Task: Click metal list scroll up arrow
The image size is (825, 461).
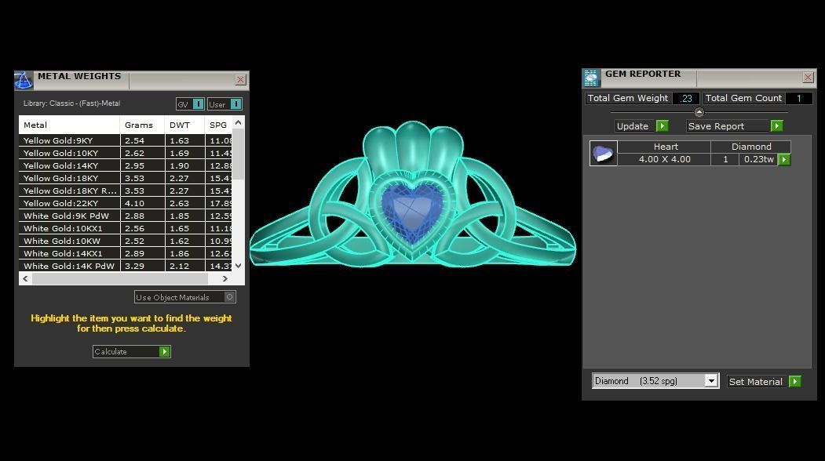Action: [x=239, y=122]
